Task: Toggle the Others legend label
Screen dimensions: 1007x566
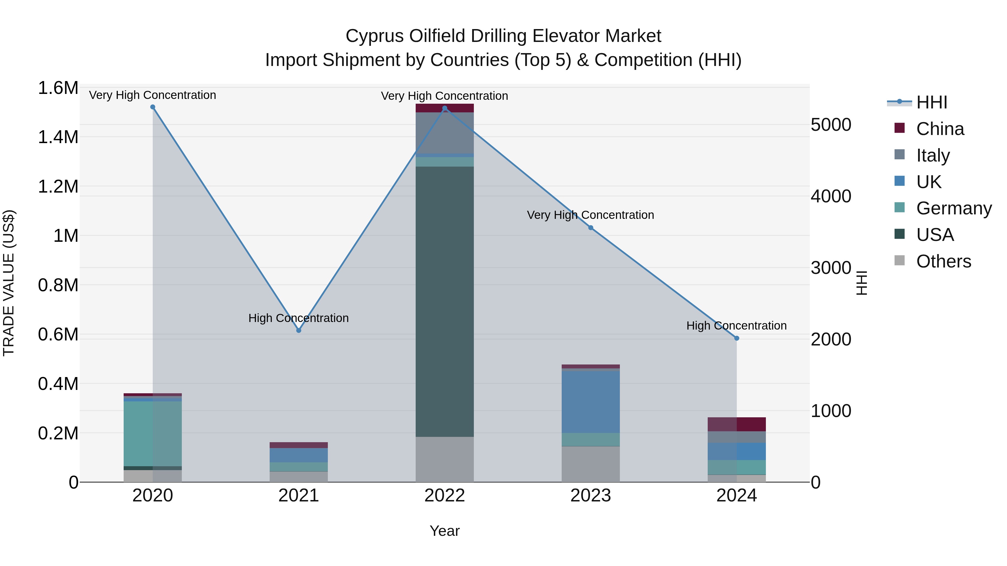Action: click(x=944, y=261)
